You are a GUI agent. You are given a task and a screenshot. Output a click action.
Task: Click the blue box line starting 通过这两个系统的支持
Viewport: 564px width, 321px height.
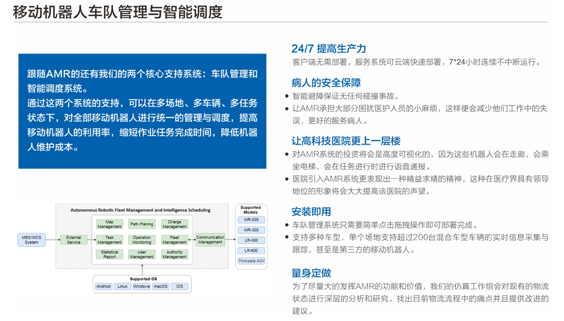tap(143, 103)
